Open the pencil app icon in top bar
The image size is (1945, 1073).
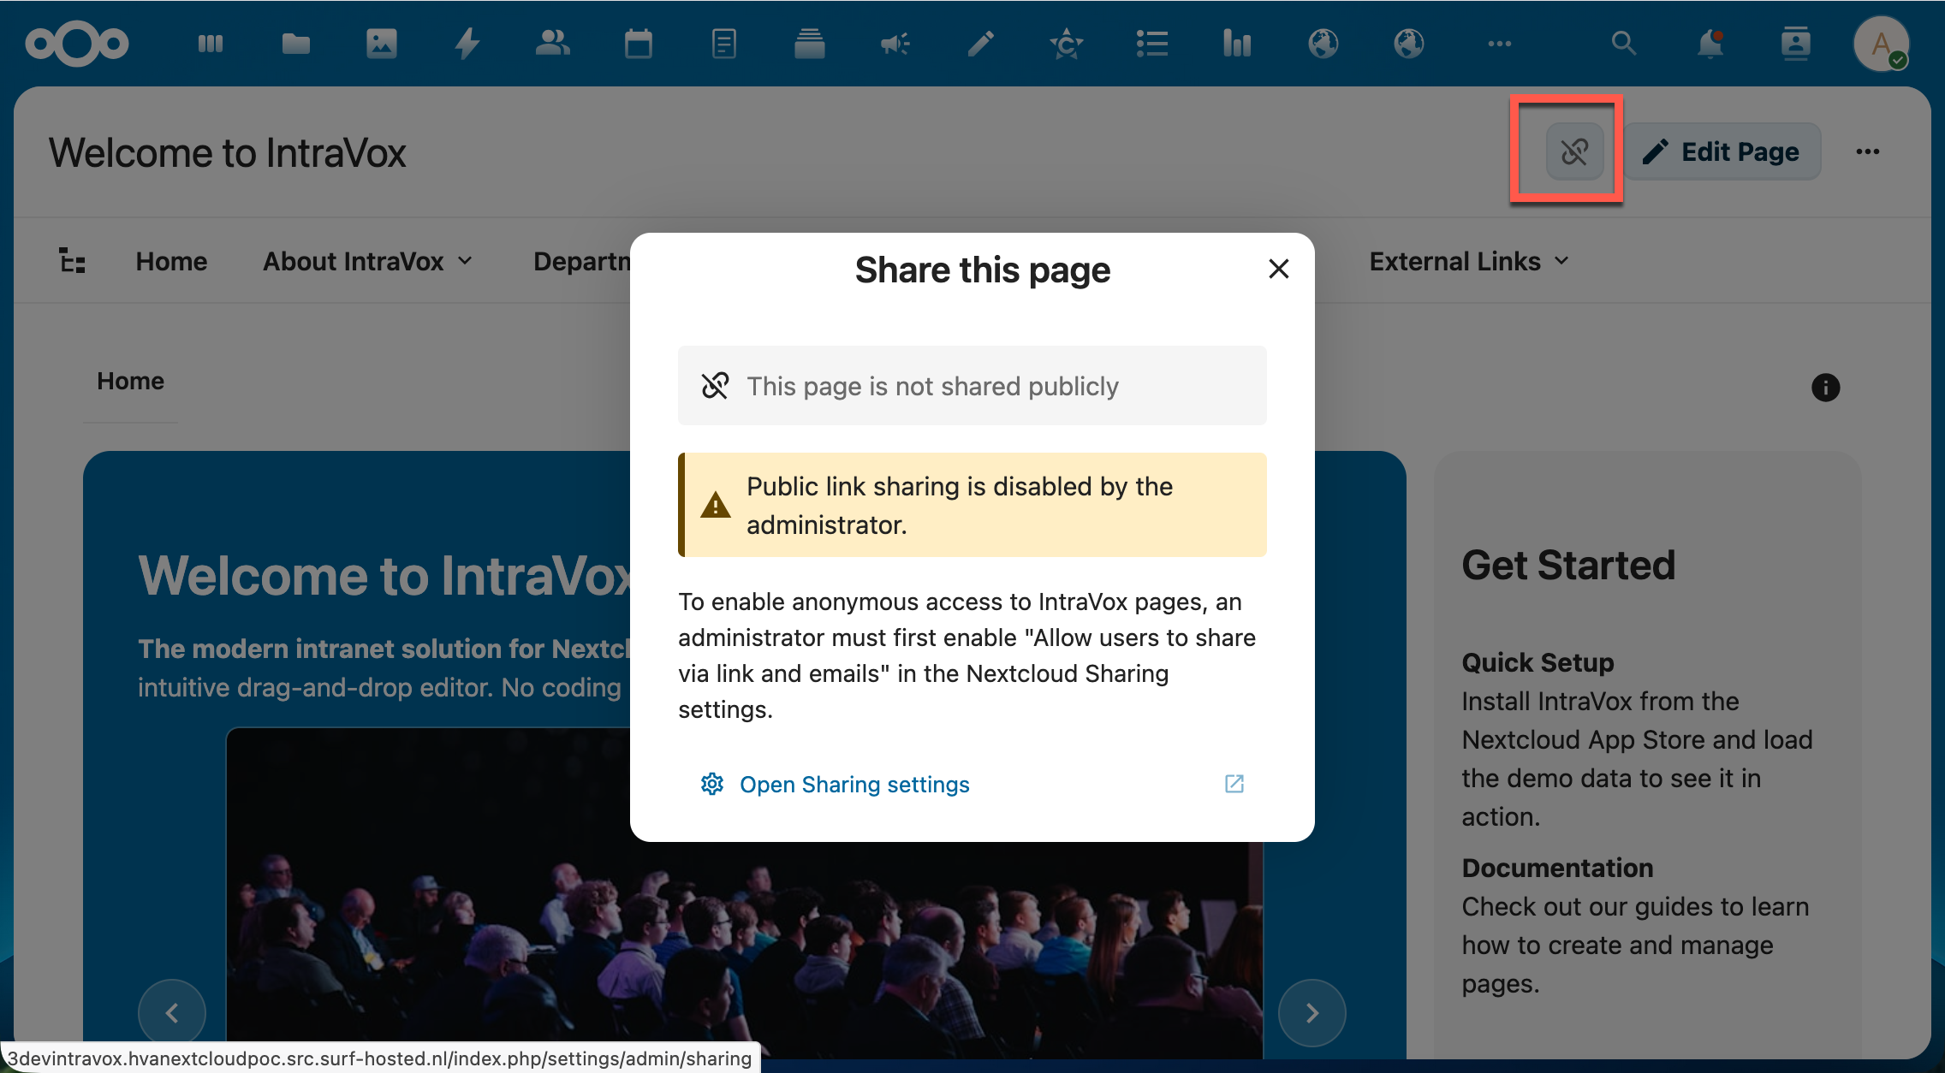(981, 43)
